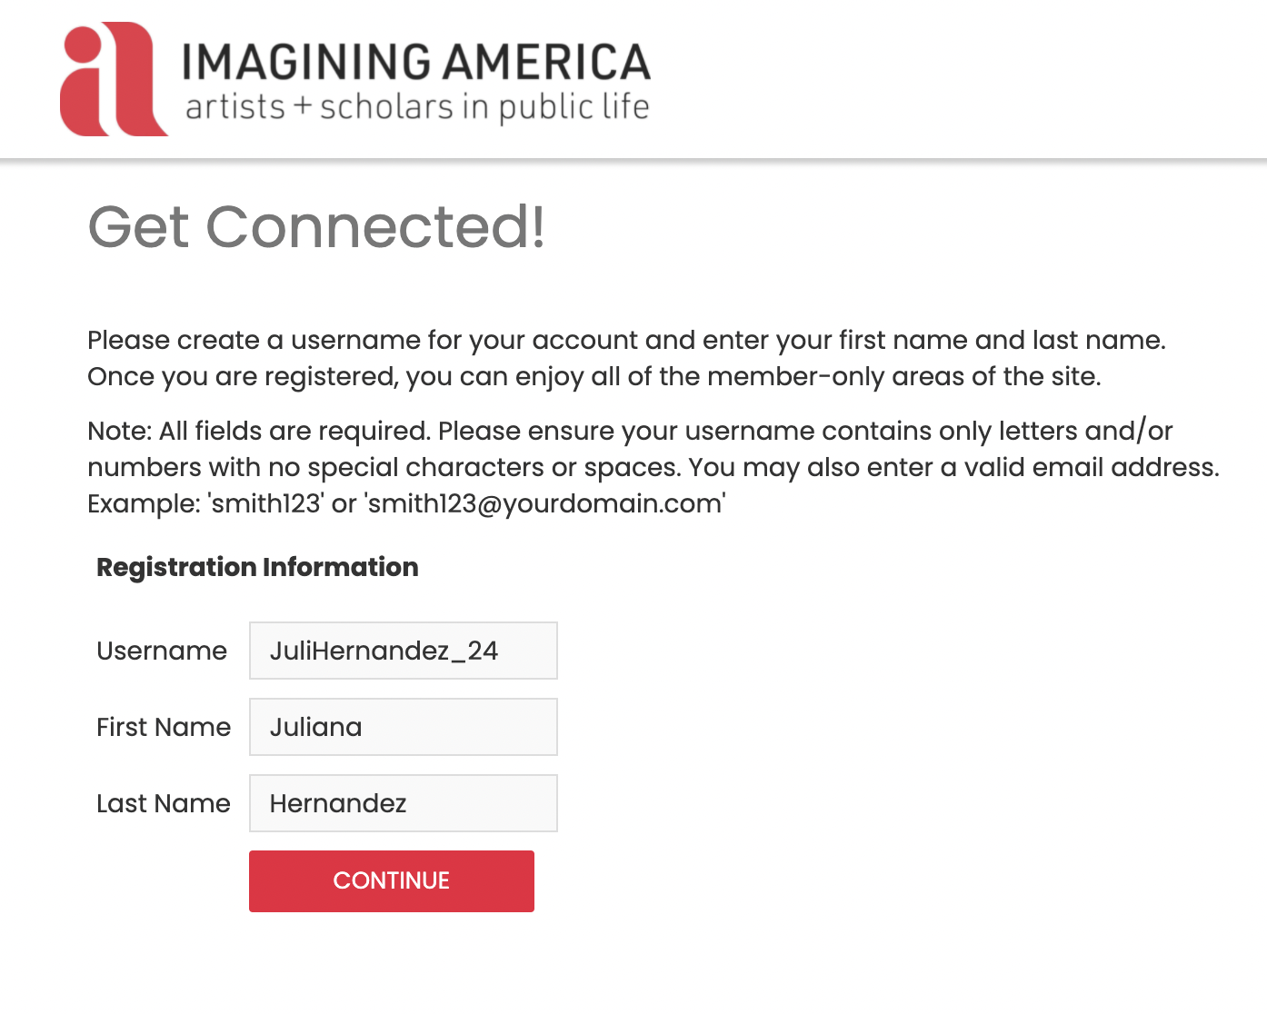Click the 'Please create a username' instruction paragraph

(x=625, y=340)
